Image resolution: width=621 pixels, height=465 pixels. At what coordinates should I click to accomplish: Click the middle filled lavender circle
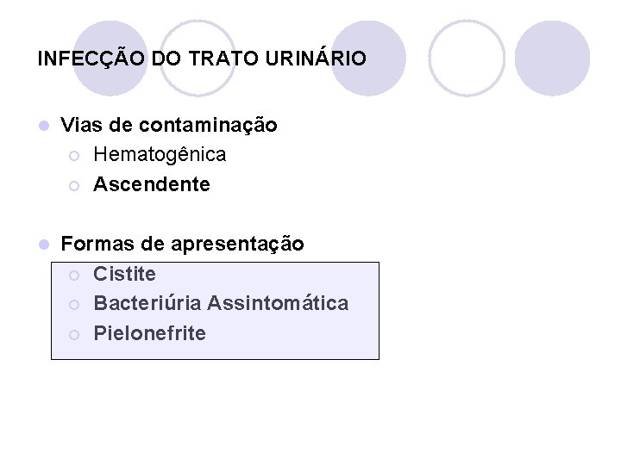click(x=369, y=58)
